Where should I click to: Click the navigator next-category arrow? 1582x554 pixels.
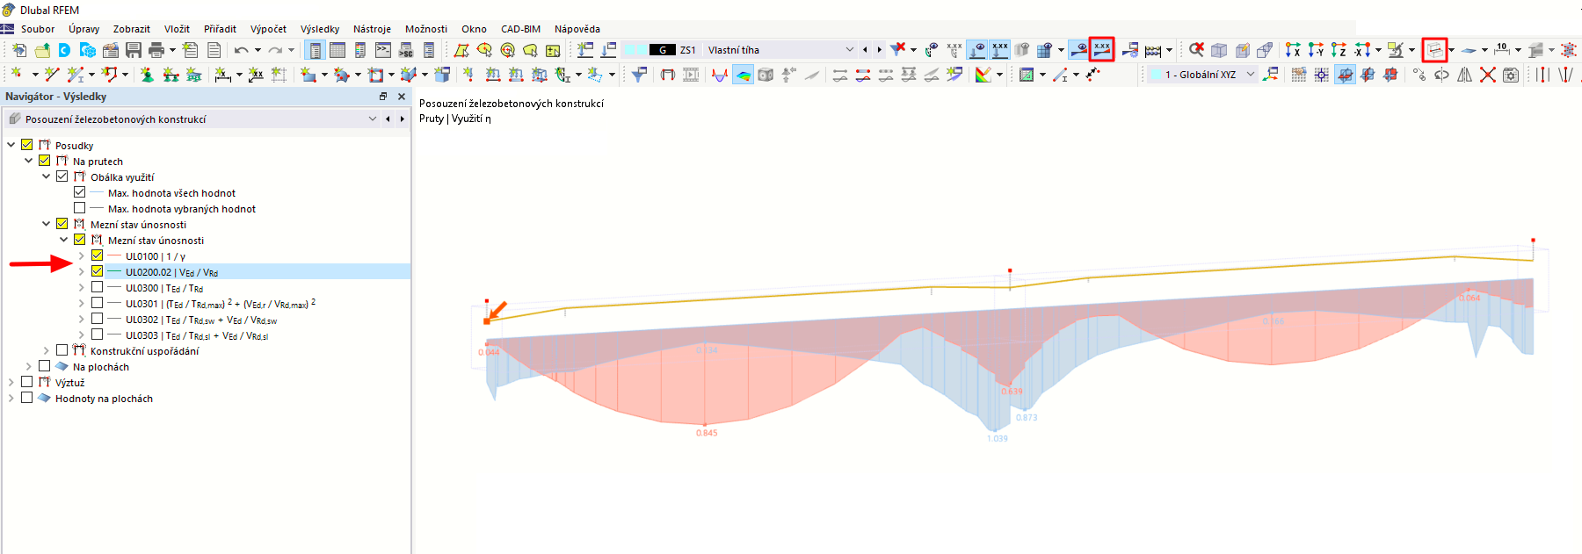click(x=403, y=119)
